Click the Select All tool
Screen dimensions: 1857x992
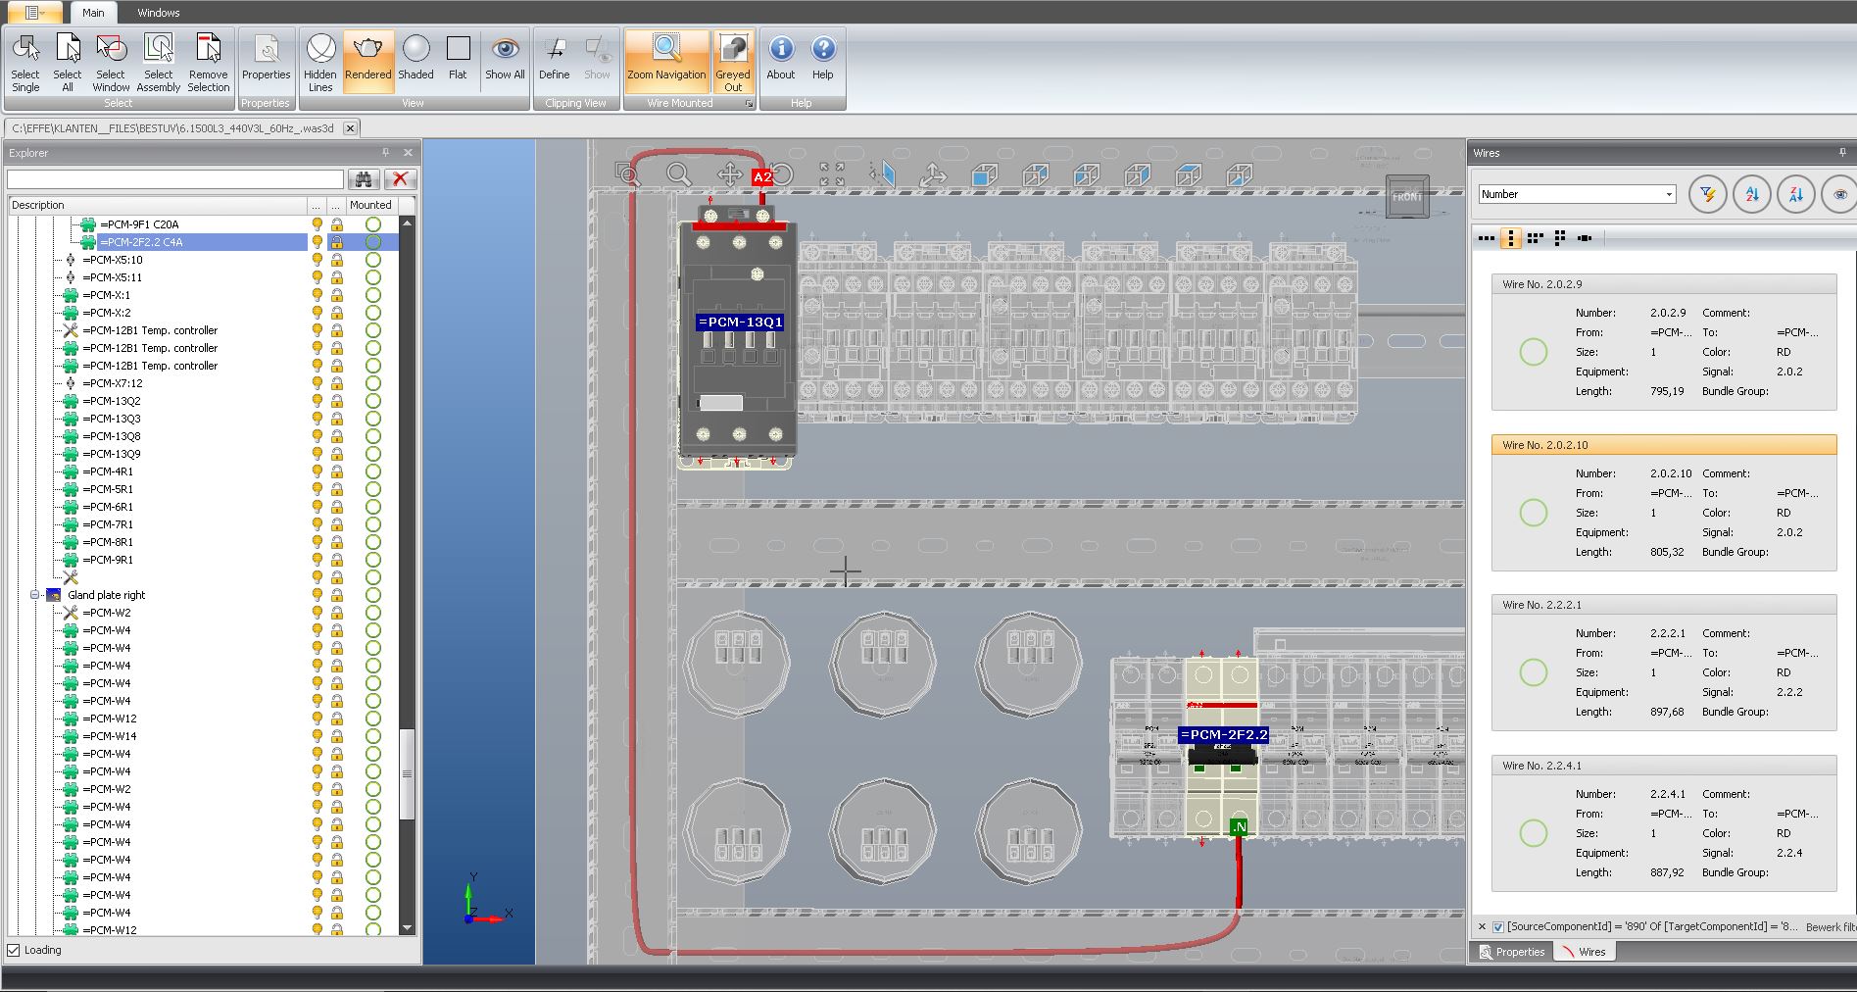[x=68, y=63]
